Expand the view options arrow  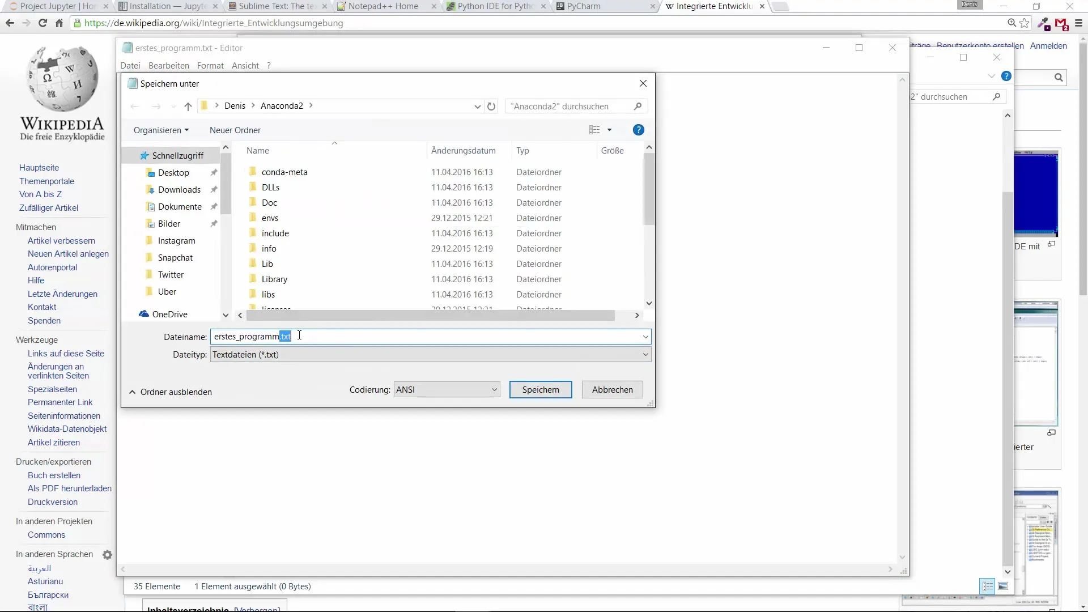point(610,130)
